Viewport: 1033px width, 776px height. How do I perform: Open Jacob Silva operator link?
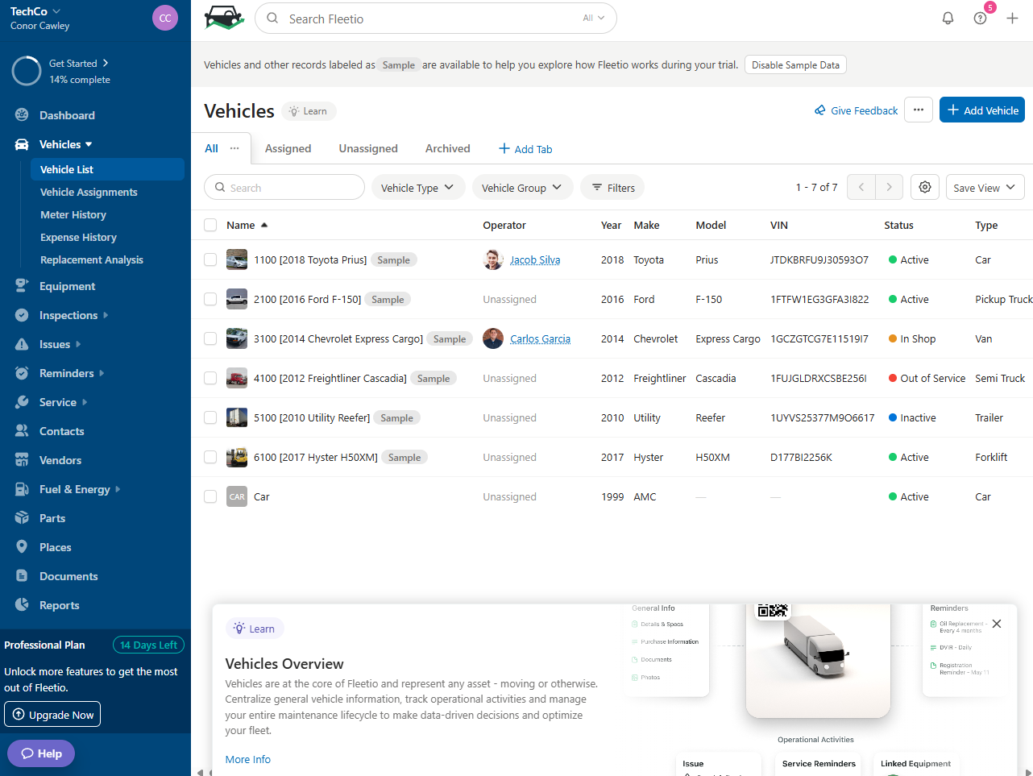coord(535,259)
